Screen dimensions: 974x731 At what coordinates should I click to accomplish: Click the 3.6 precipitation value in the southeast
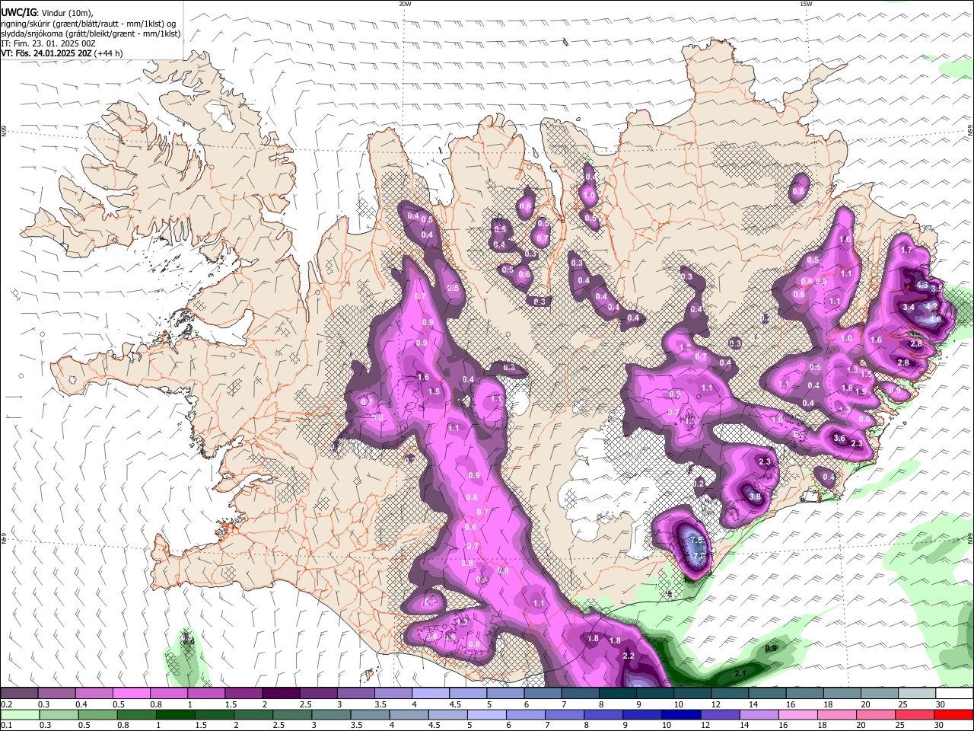point(839,439)
